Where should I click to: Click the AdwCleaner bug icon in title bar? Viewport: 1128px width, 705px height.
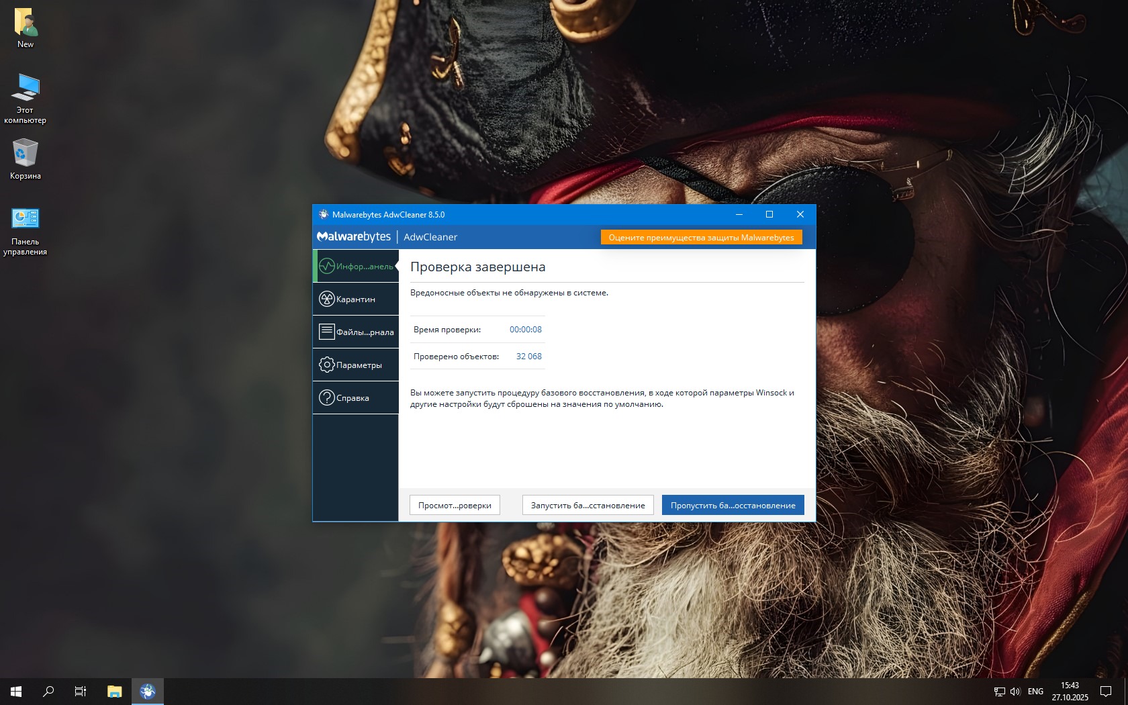(x=324, y=214)
